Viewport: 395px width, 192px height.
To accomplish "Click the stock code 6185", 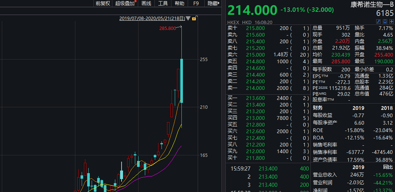I will (x=385, y=13).
